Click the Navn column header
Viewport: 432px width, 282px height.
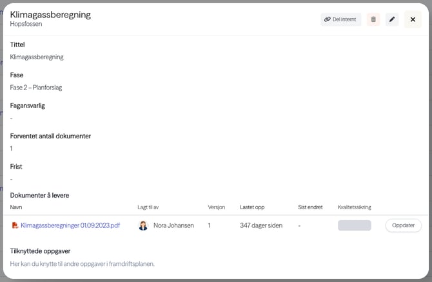point(16,207)
